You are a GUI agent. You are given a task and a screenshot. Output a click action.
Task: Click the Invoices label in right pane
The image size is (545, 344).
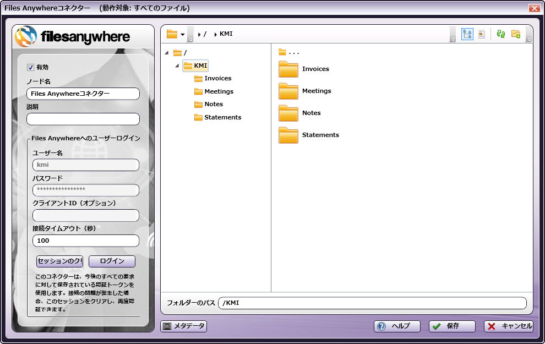315,69
